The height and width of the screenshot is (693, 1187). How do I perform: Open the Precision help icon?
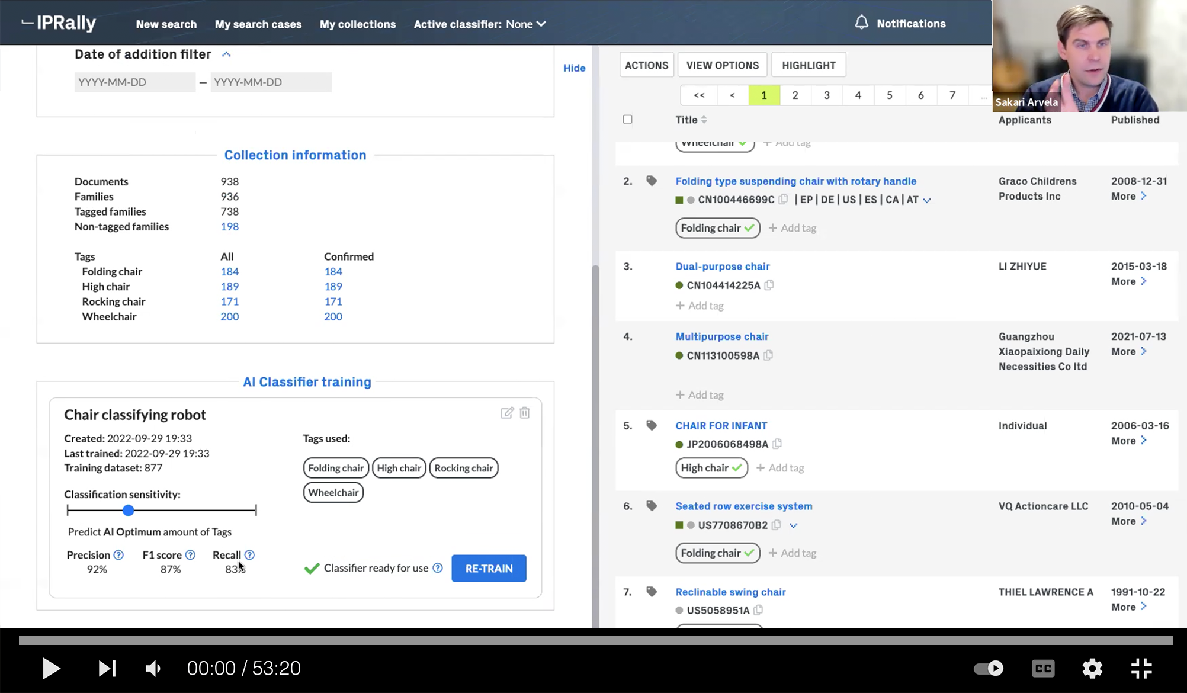tap(118, 554)
